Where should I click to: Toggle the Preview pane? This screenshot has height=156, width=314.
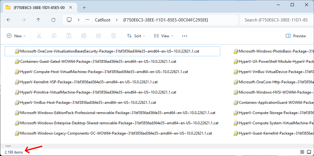[x=296, y=36]
